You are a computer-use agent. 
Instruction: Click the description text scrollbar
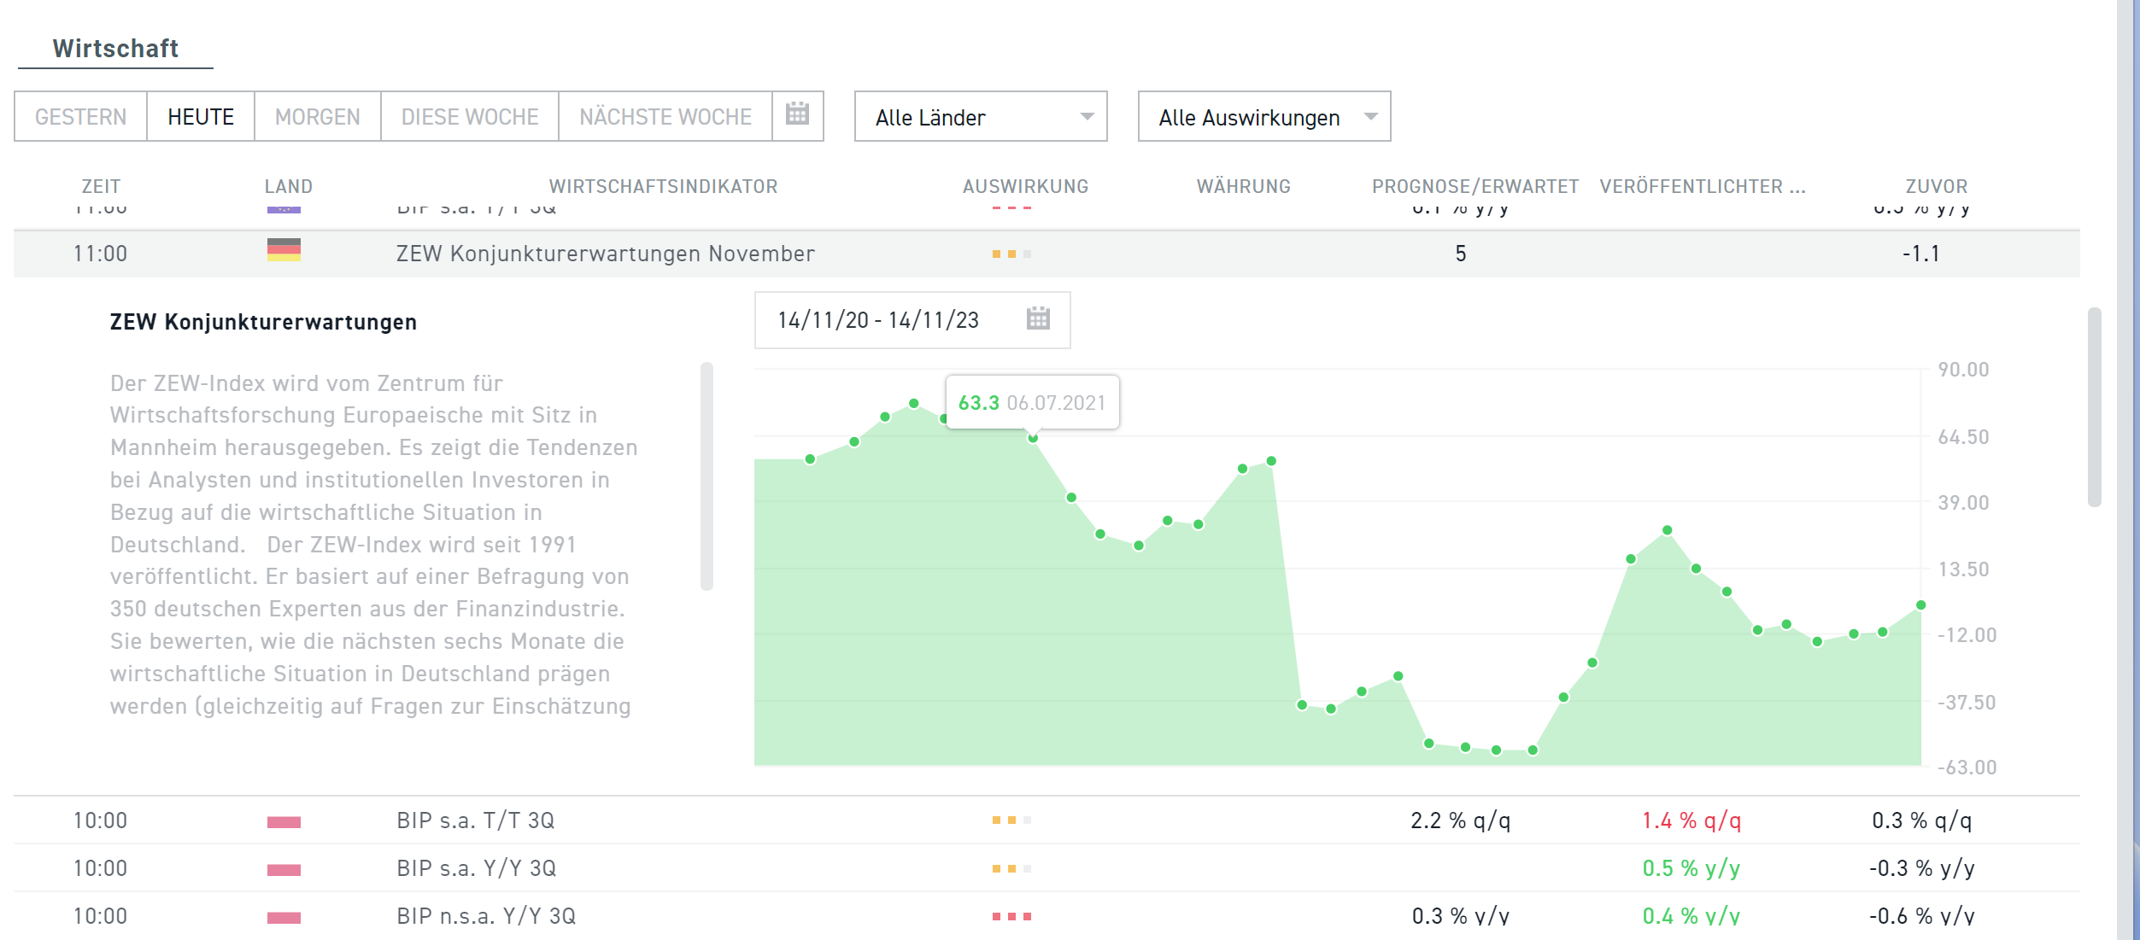[x=706, y=476]
